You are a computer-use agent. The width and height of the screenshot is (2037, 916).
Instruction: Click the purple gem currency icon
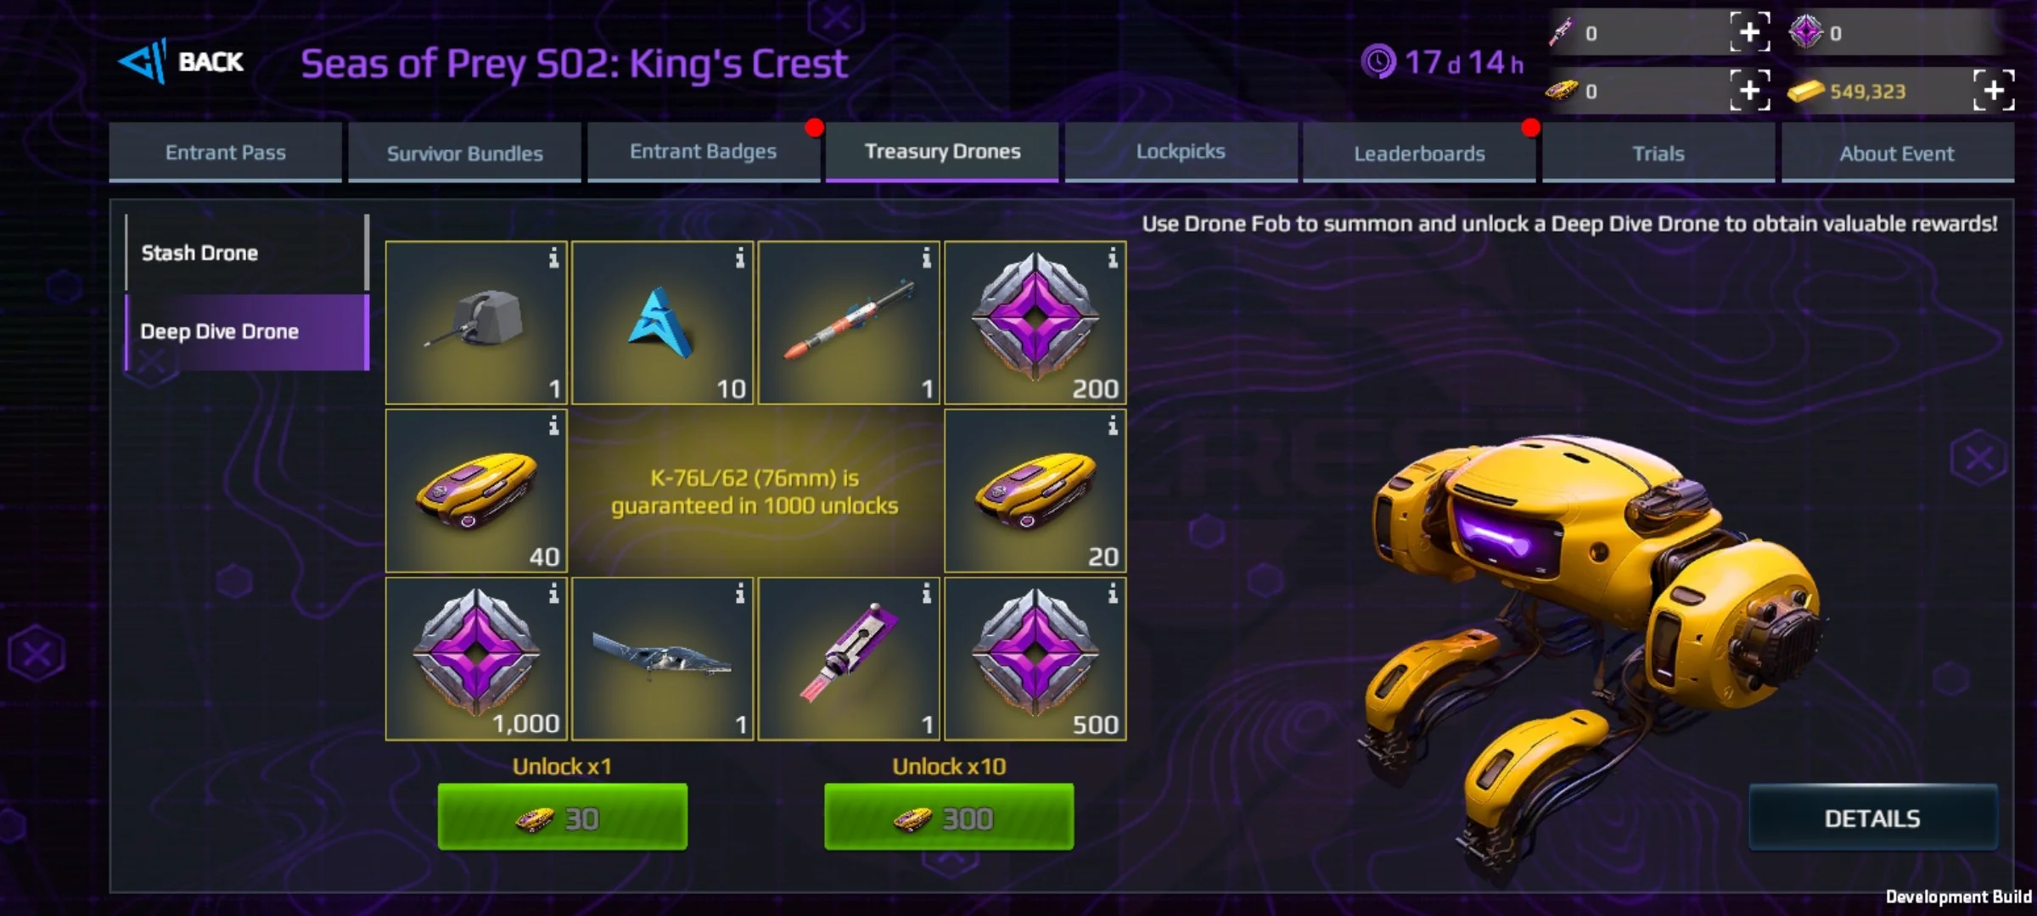point(1805,33)
